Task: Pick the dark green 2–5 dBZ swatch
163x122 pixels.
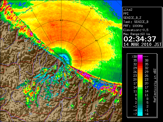Action: [x=140, y=102]
